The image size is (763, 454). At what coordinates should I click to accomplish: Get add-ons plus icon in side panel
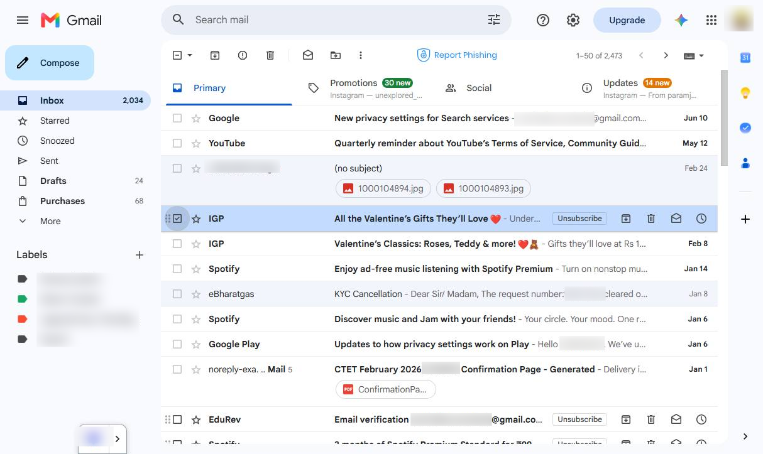point(745,219)
